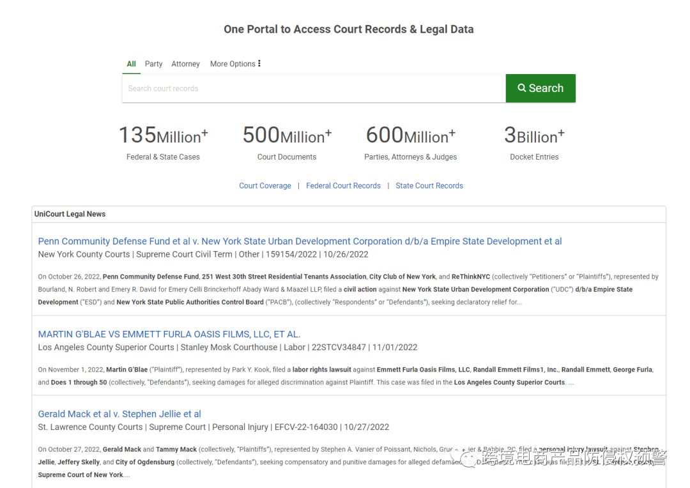Switch to the Attorney search tab

pos(185,64)
